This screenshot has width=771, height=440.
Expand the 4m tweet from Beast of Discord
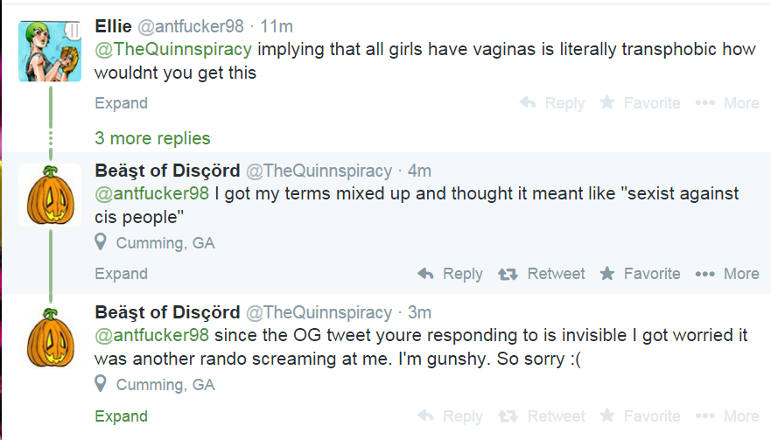121,274
